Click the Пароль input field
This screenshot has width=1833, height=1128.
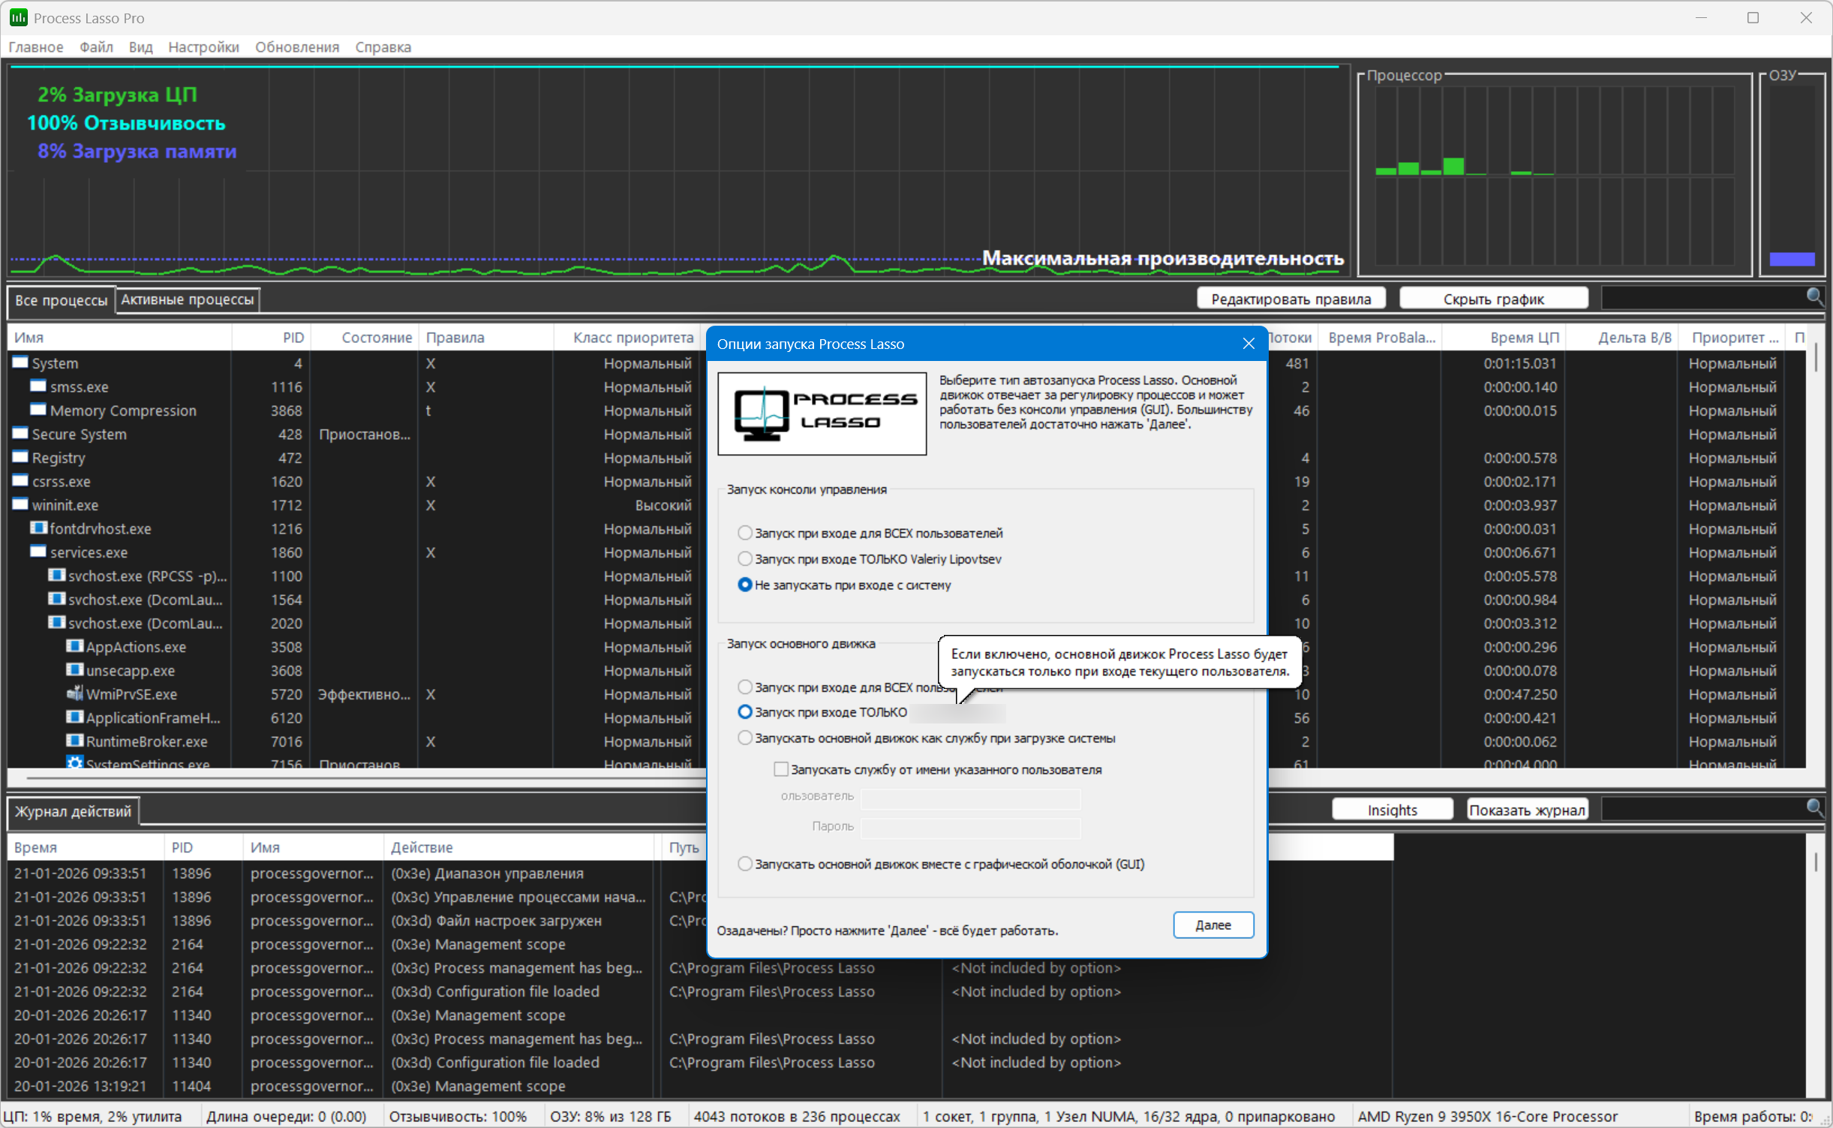tap(970, 826)
